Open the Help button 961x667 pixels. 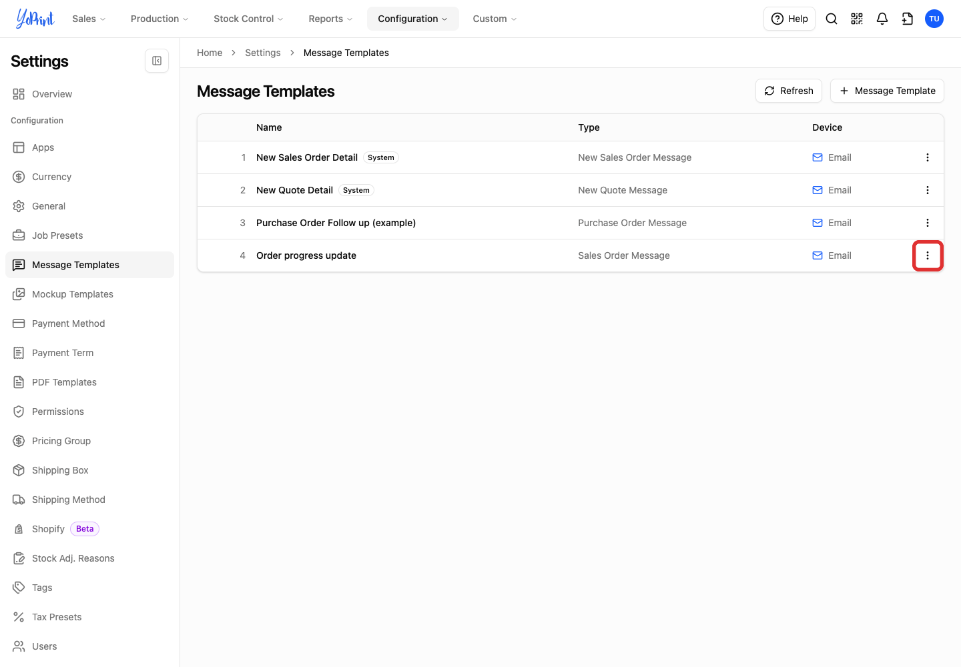point(789,19)
